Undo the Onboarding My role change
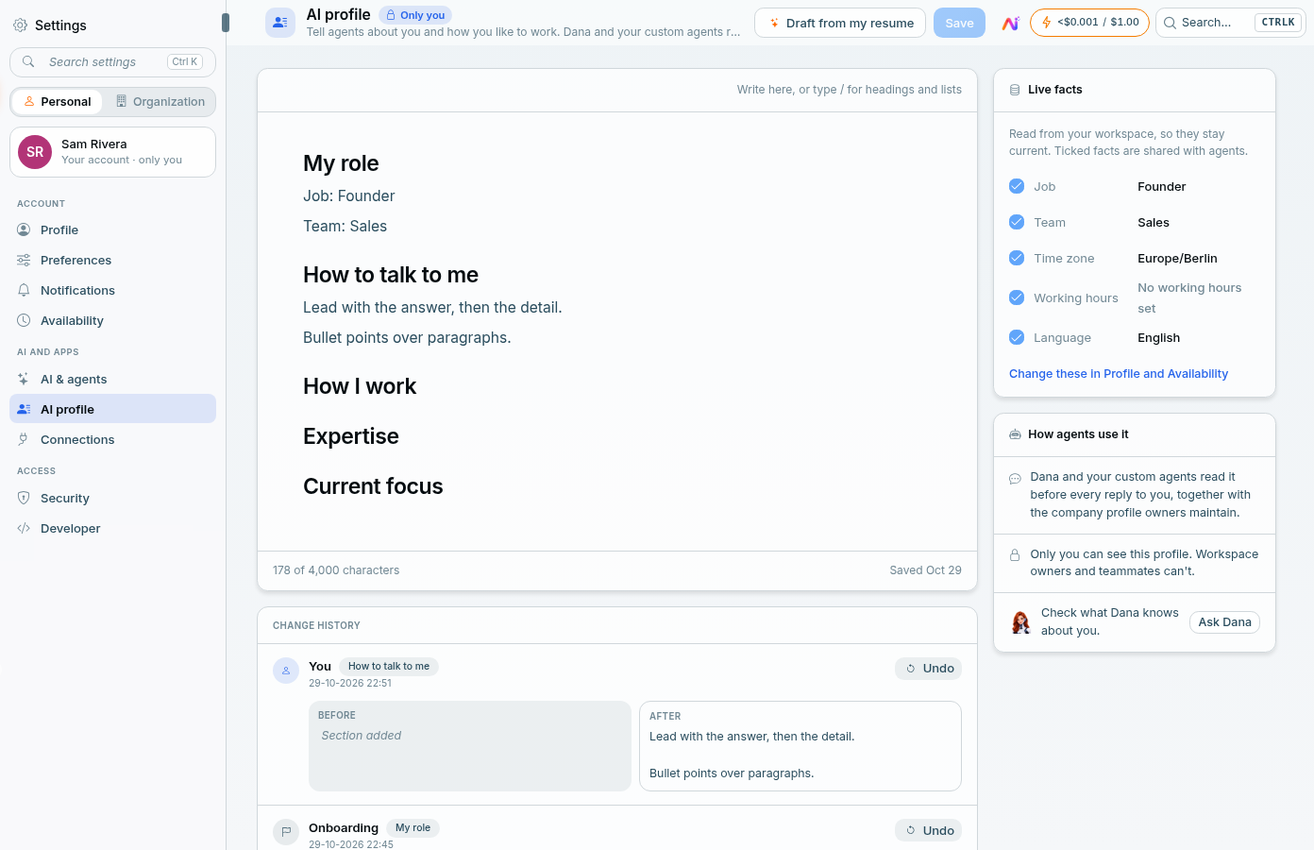Viewport: 1314px width, 850px height. click(x=928, y=831)
